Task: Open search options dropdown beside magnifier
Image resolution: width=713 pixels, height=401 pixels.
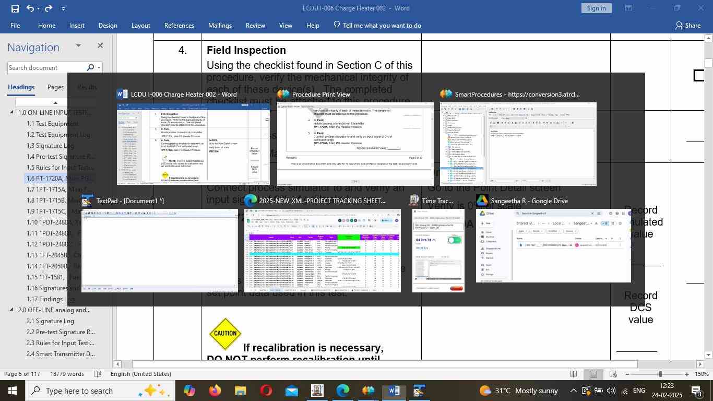Action: point(99,67)
